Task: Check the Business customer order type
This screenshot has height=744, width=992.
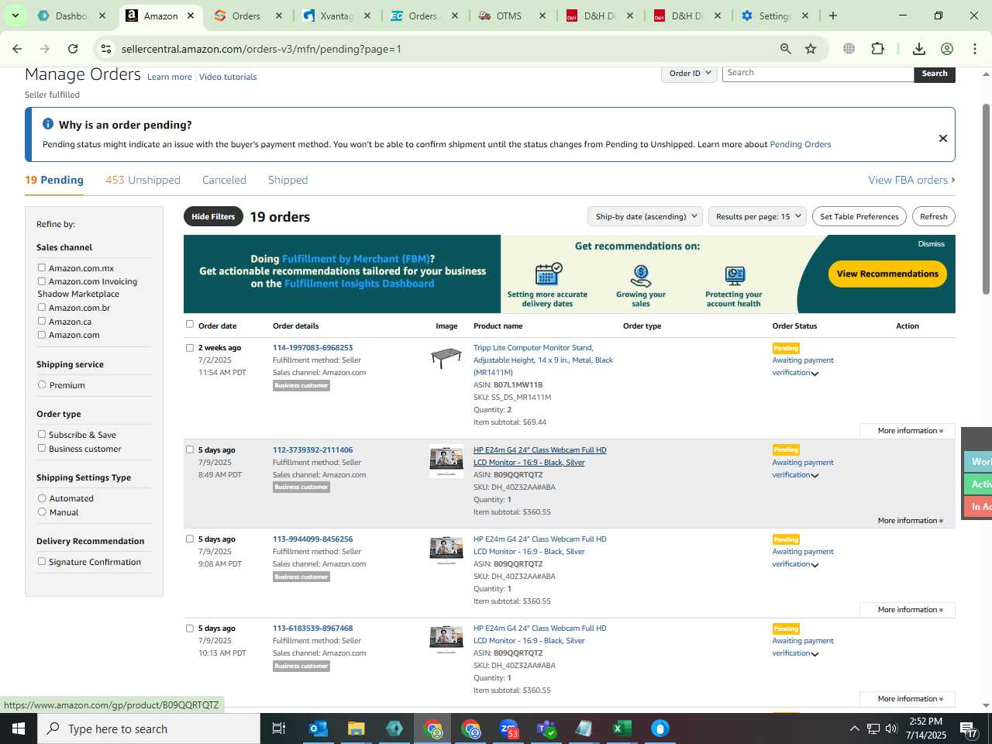Action: coord(42,449)
